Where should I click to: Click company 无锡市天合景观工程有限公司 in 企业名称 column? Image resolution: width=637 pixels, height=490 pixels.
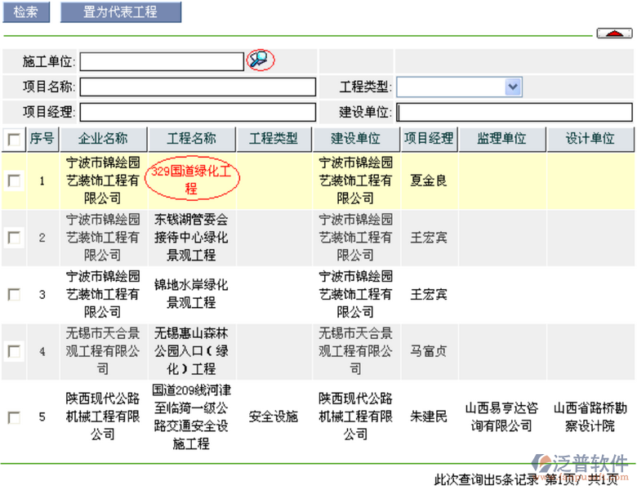(x=103, y=351)
